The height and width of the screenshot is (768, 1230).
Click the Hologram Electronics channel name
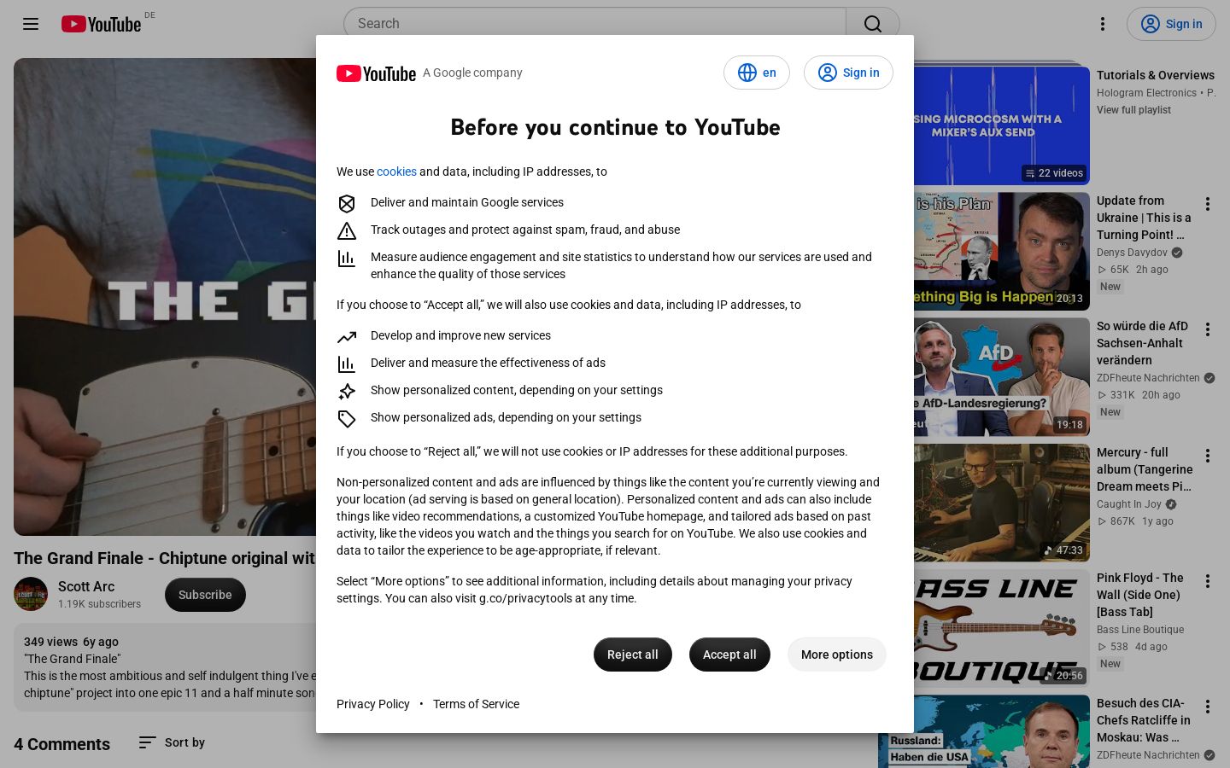click(1146, 93)
